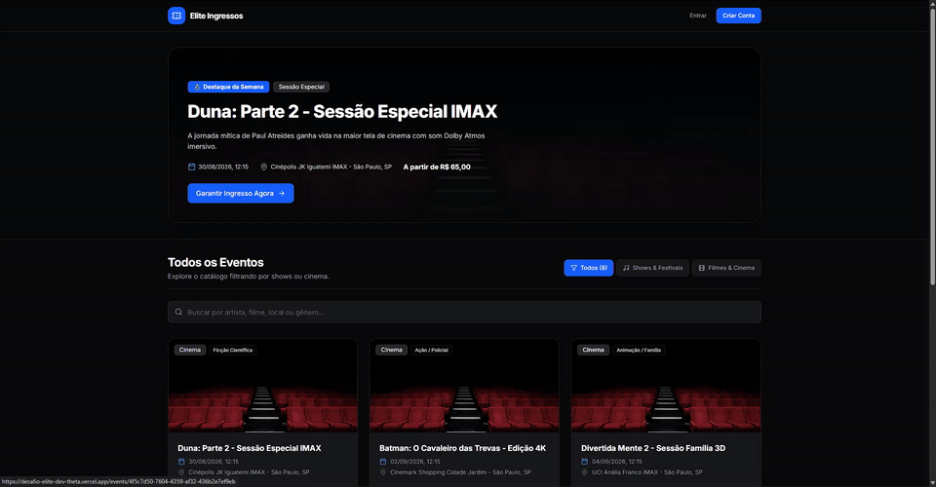936x487 pixels.
Task: Click UCI Anália Franco IMAX venue text
Action: (647, 472)
